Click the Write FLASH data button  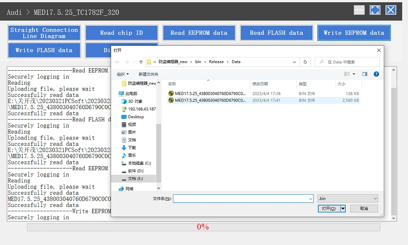[44, 50]
